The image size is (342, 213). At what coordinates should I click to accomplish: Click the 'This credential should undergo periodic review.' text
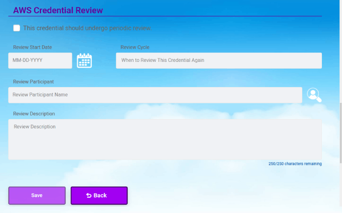tap(88, 28)
